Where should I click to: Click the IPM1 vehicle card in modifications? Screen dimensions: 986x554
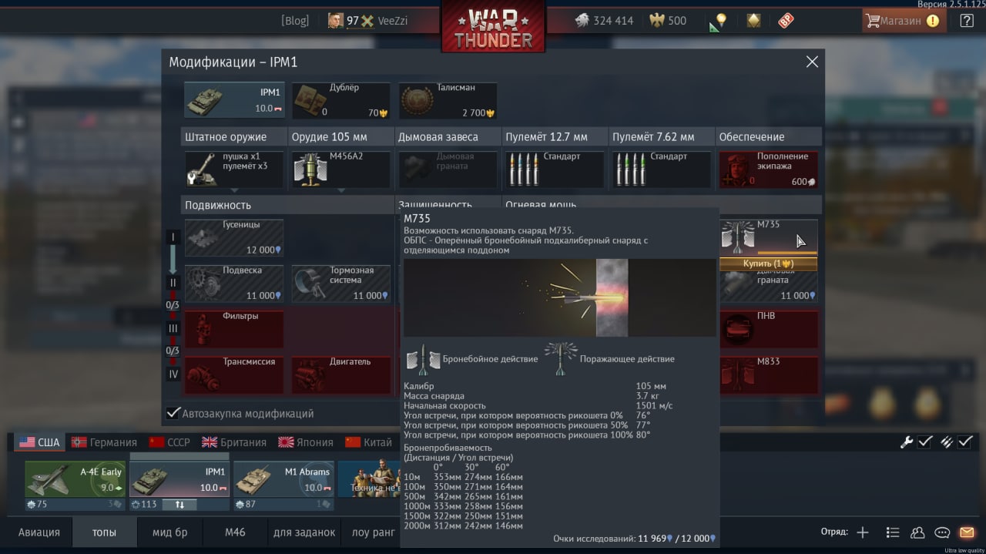point(233,100)
